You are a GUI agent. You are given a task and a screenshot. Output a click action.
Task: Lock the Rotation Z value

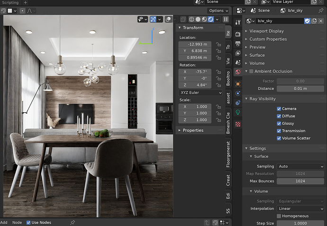pyautogui.click(x=218, y=85)
